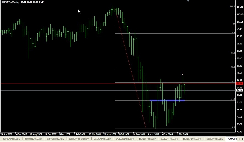Click the 77.55 price on the scale
The height and width of the screenshot is (142, 244).
click(x=240, y=117)
